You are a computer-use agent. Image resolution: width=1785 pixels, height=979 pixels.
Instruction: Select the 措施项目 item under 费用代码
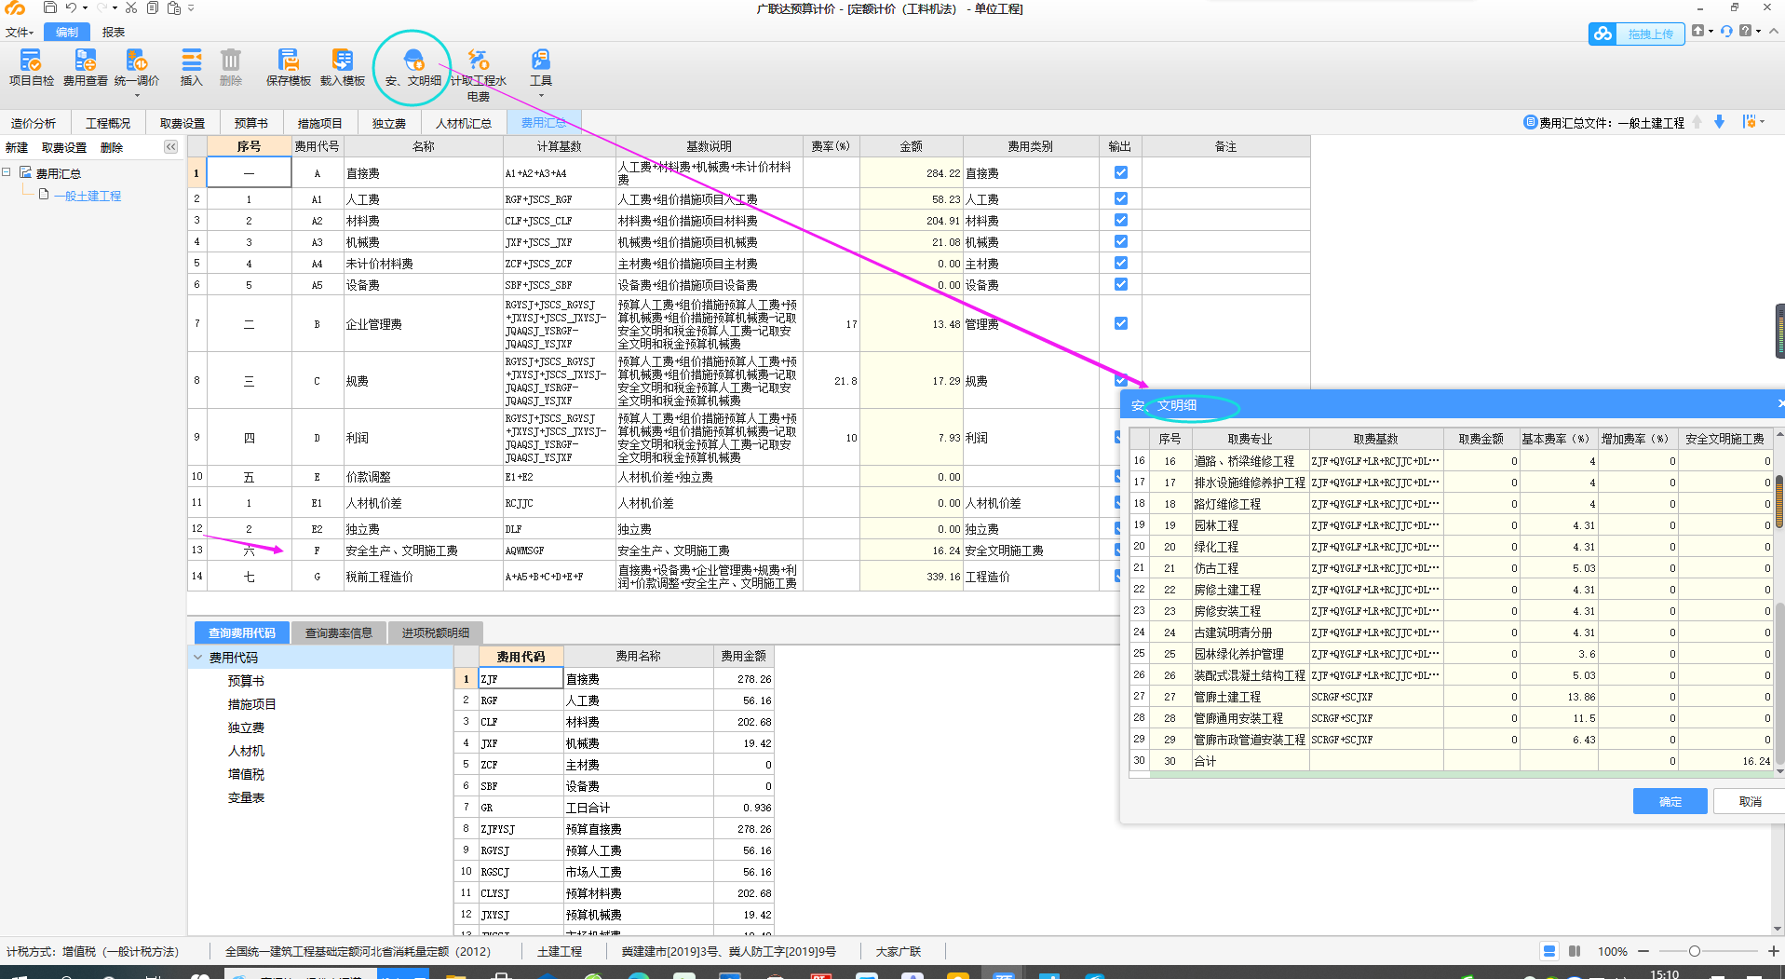click(x=251, y=704)
